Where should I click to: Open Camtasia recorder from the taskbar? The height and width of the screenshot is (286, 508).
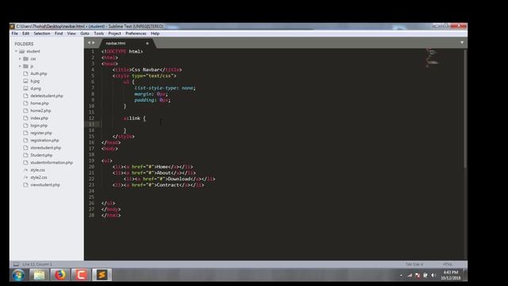[x=81, y=275]
